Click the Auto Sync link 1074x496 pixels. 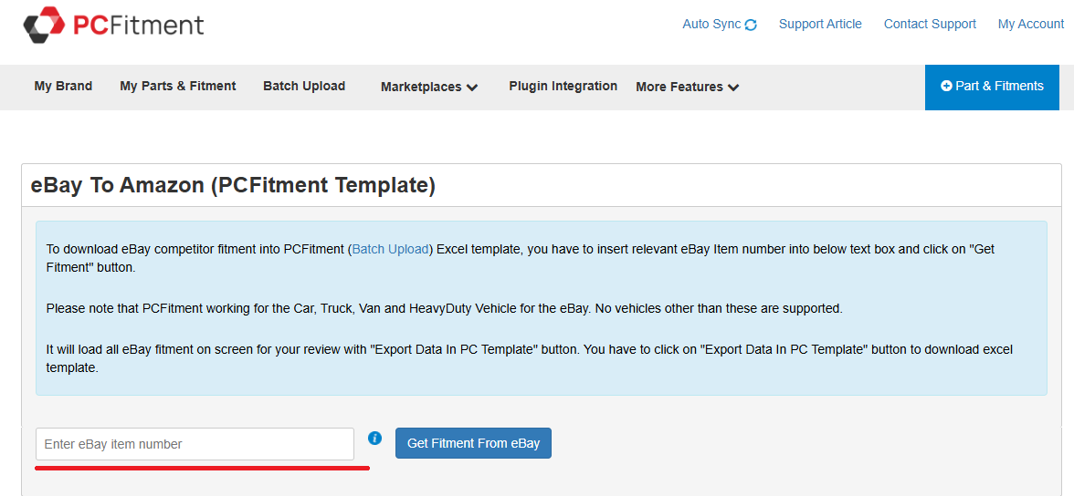pos(720,24)
